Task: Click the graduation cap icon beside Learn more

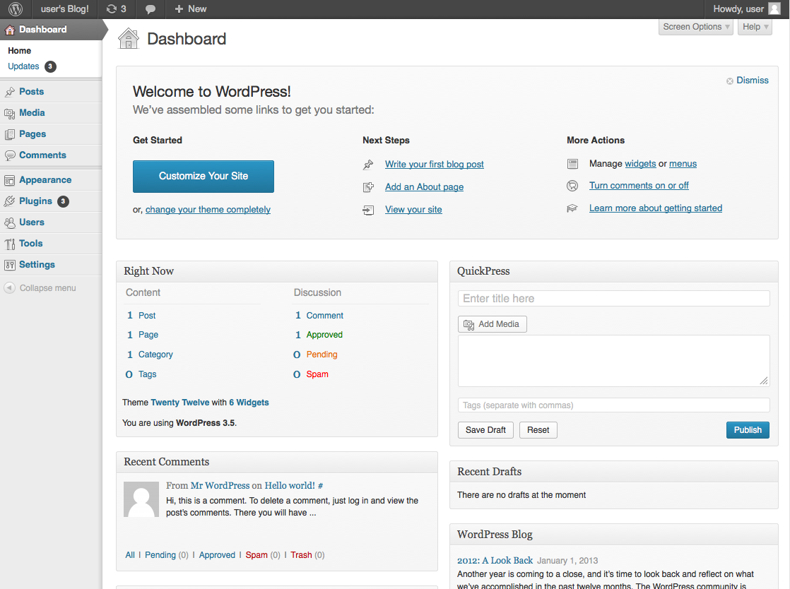Action: (572, 208)
